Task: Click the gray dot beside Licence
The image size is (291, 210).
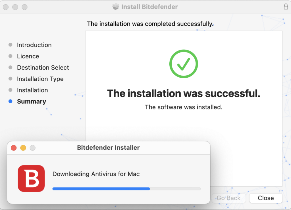Action: point(11,56)
